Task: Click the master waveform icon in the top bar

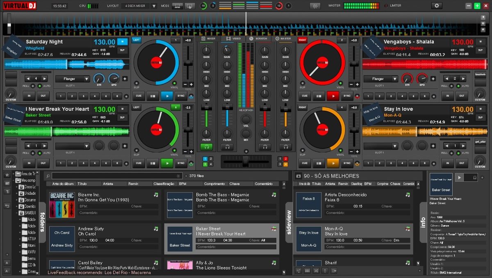Action: 315,6
